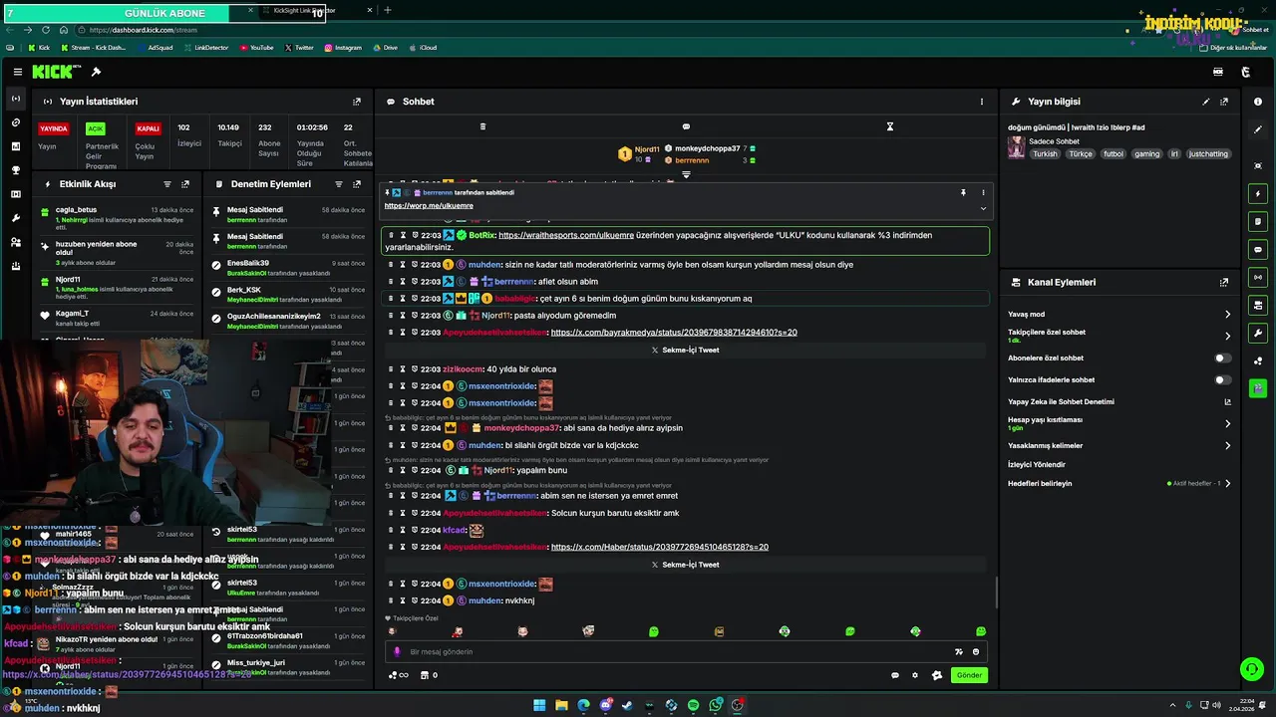Screen dimensions: 1276x717
Task: Open Yapay Zeka ile Sohbet Denetimi
Action: pos(1119,401)
